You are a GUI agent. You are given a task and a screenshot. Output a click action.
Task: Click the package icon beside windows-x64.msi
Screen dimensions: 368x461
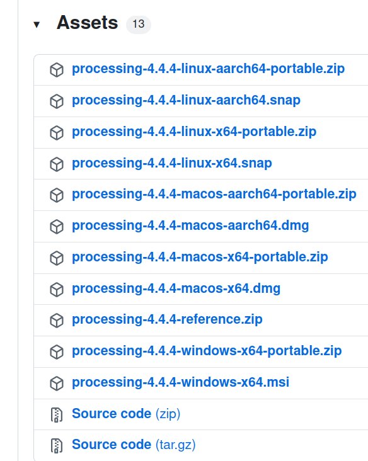(x=57, y=384)
